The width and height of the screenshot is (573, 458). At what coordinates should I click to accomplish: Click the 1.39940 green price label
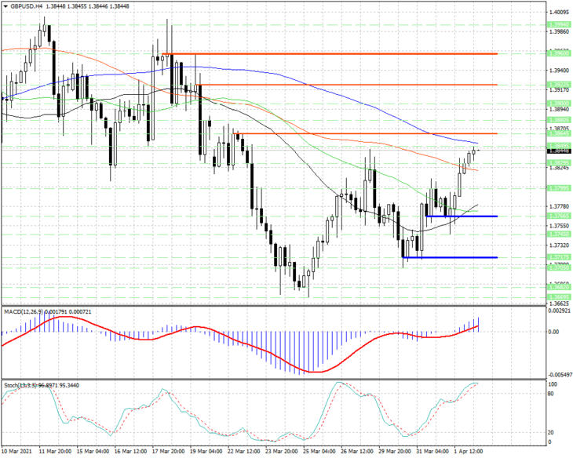point(559,24)
